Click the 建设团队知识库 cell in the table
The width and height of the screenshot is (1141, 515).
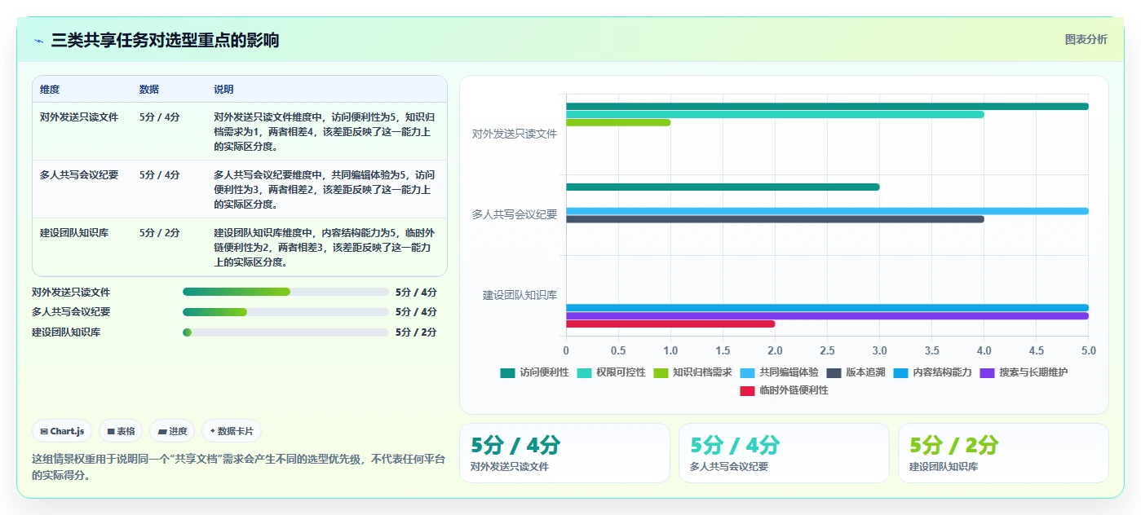click(74, 233)
